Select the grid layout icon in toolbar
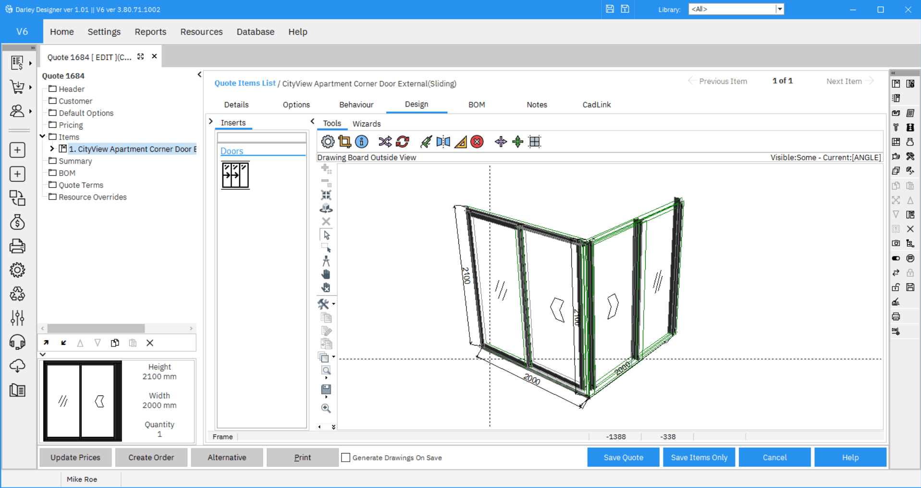 click(535, 142)
